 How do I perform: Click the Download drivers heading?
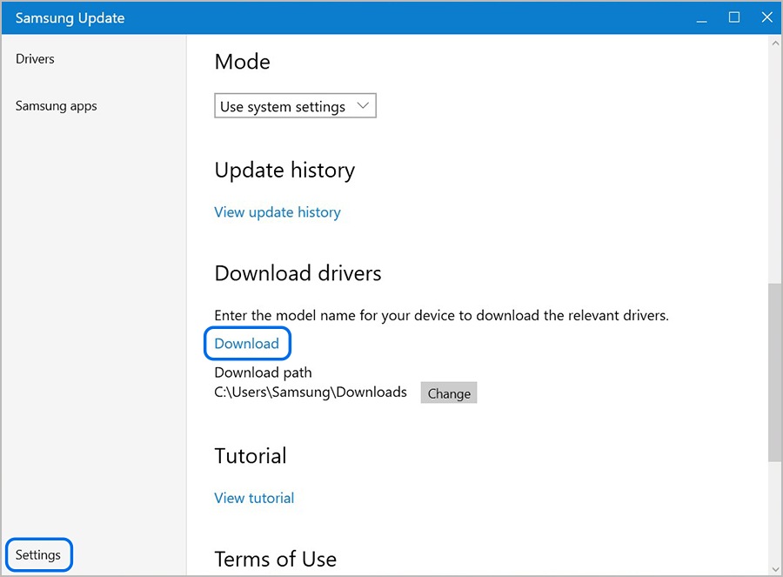pos(298,273)
